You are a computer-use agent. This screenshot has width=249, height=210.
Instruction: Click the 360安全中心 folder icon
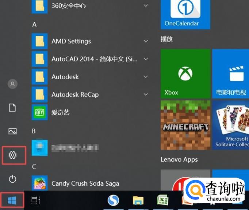(39, 6)
